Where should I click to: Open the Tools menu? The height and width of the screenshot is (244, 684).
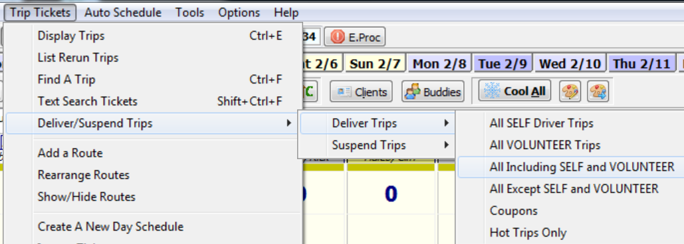point(189,13)
